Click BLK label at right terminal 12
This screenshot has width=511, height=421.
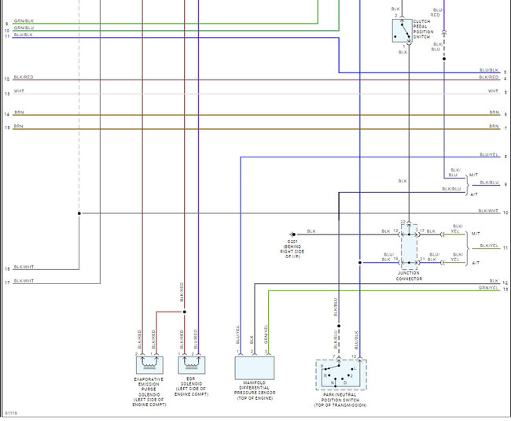(x=494, y=281)
